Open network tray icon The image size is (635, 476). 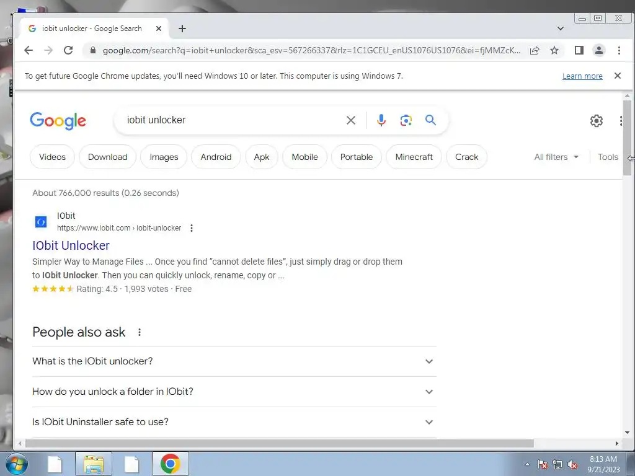click(x=557, y=464)
